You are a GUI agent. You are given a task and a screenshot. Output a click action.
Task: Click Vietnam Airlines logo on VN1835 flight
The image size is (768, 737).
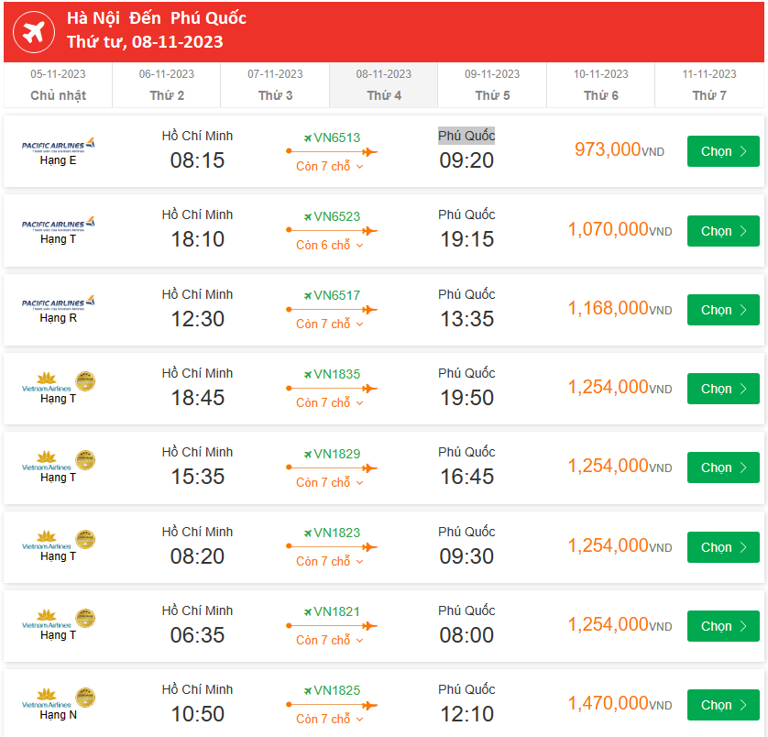click(x=59, y=382)
